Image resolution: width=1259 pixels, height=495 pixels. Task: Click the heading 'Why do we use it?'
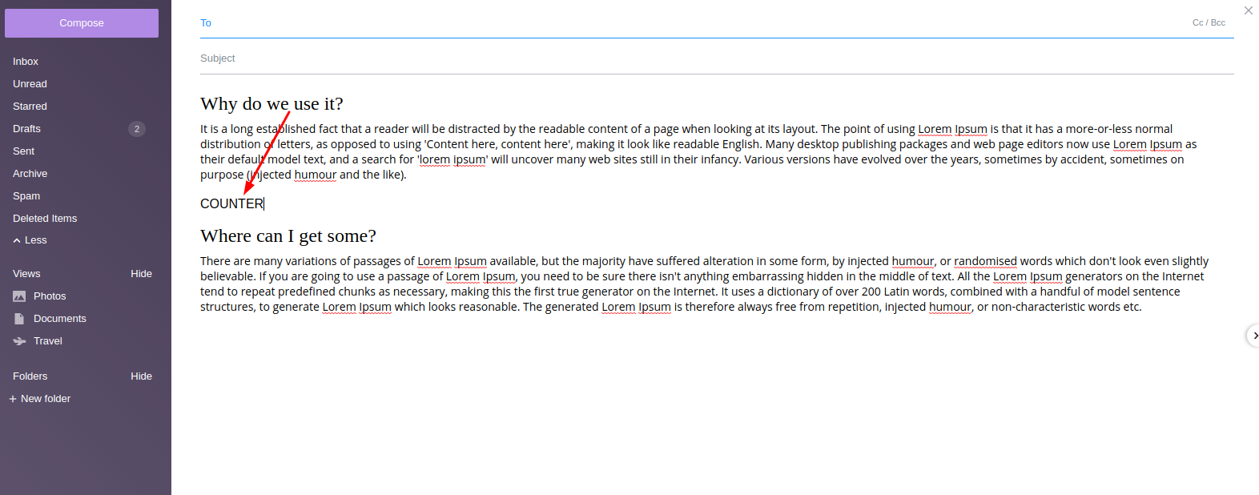click(272, 104)
